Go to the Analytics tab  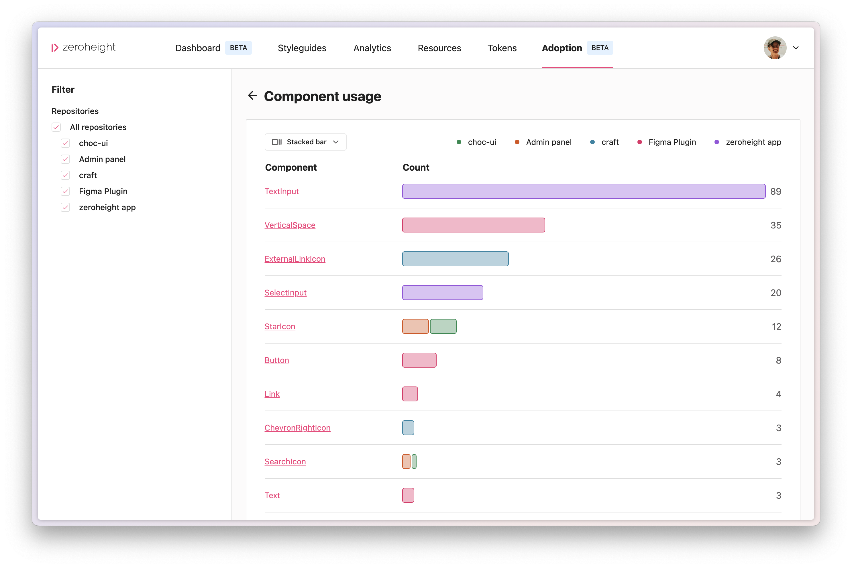[372, 48]
